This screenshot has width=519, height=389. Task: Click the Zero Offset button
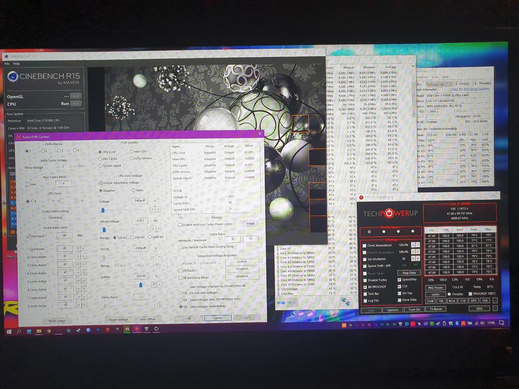[x=147, y=319]
